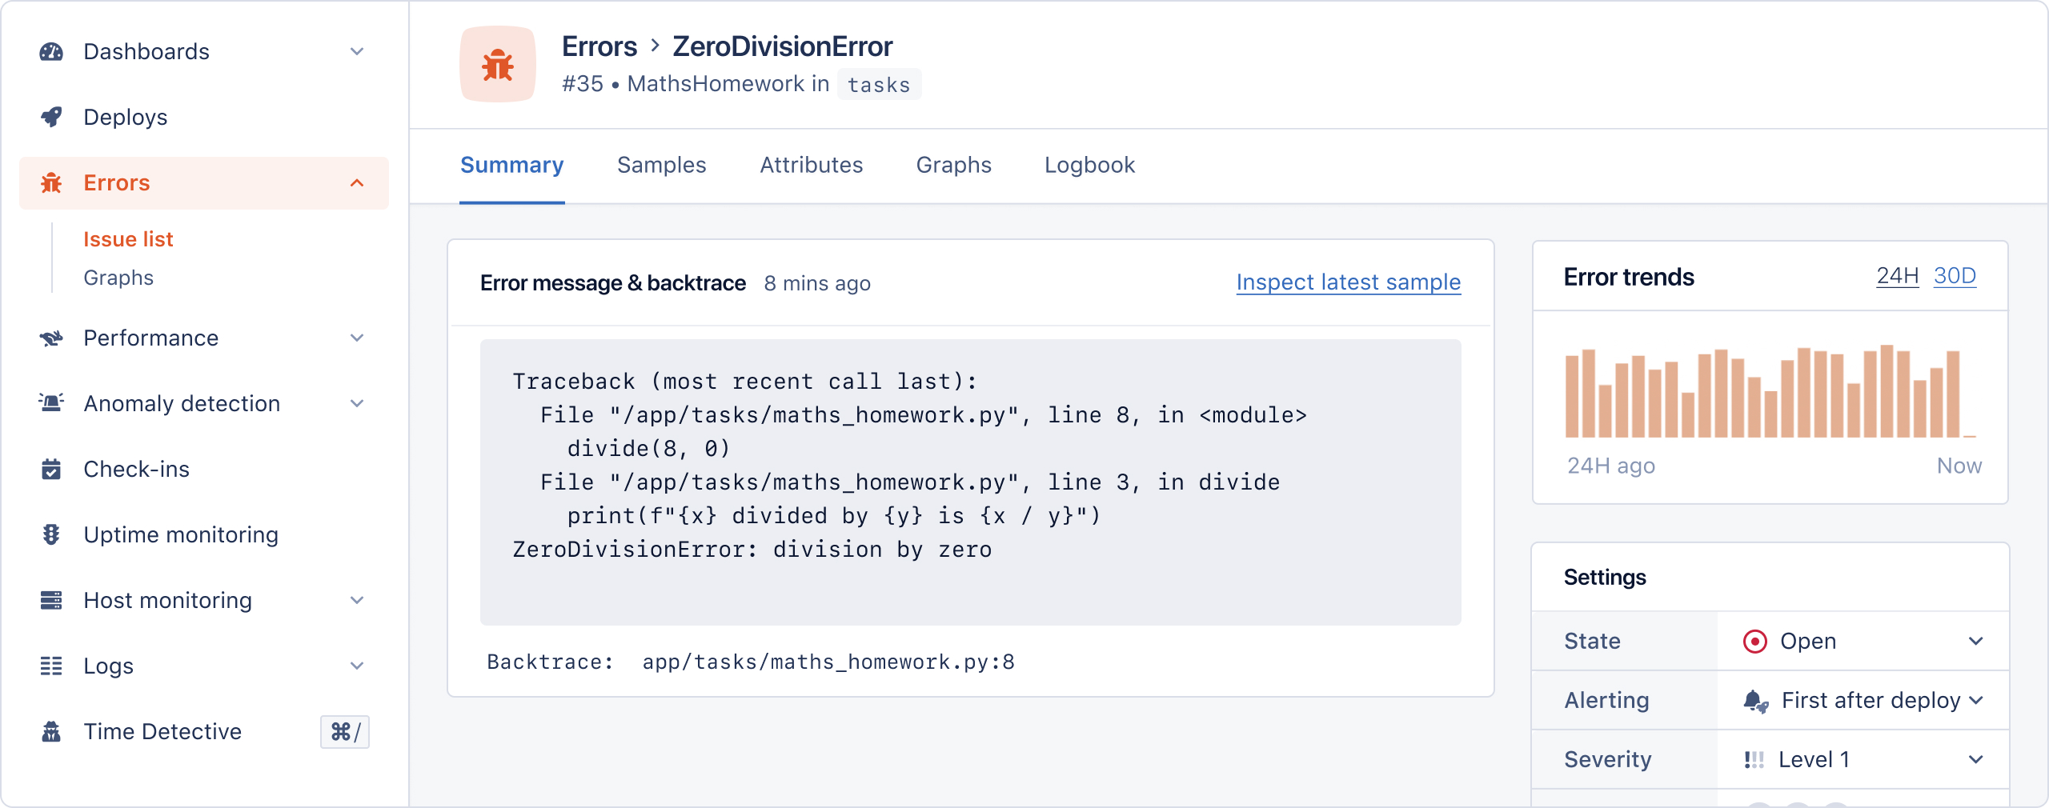The image size is (2049, 808).
Task: Switch to the Samples tab
Action: (x=661, y=166)
